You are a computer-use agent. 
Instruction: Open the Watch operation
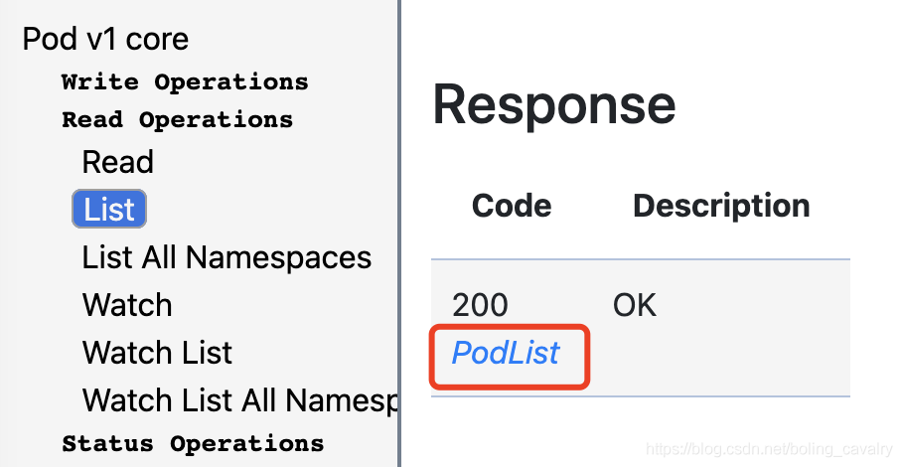(127, 305)
